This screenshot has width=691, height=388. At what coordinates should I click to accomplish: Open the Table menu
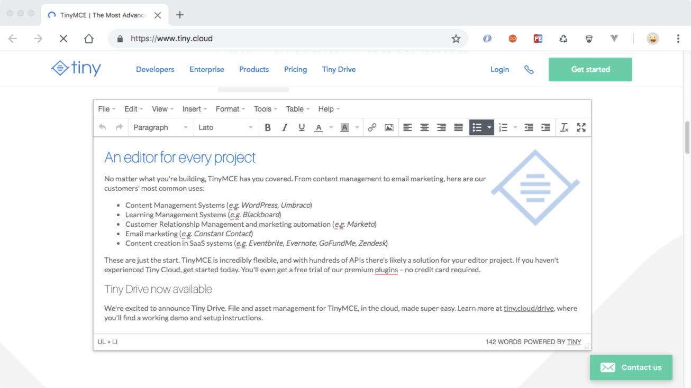pos(295,108)
